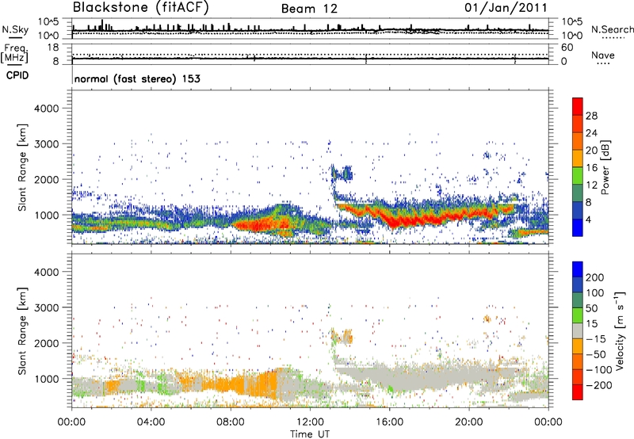The width and height of the screenshot is (634, 439).
Task: Click the isolated echo patch near 2000 km at 13:30
Action: click(x=342, y=173)
